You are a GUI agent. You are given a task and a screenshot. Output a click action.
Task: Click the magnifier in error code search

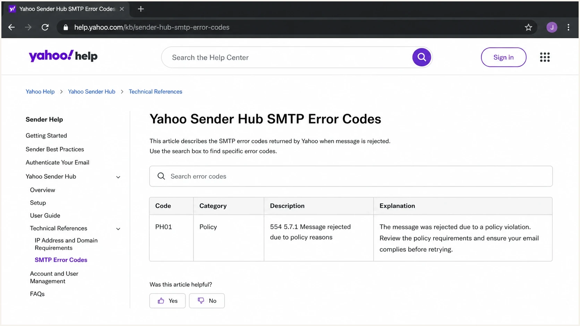[161, 176]
